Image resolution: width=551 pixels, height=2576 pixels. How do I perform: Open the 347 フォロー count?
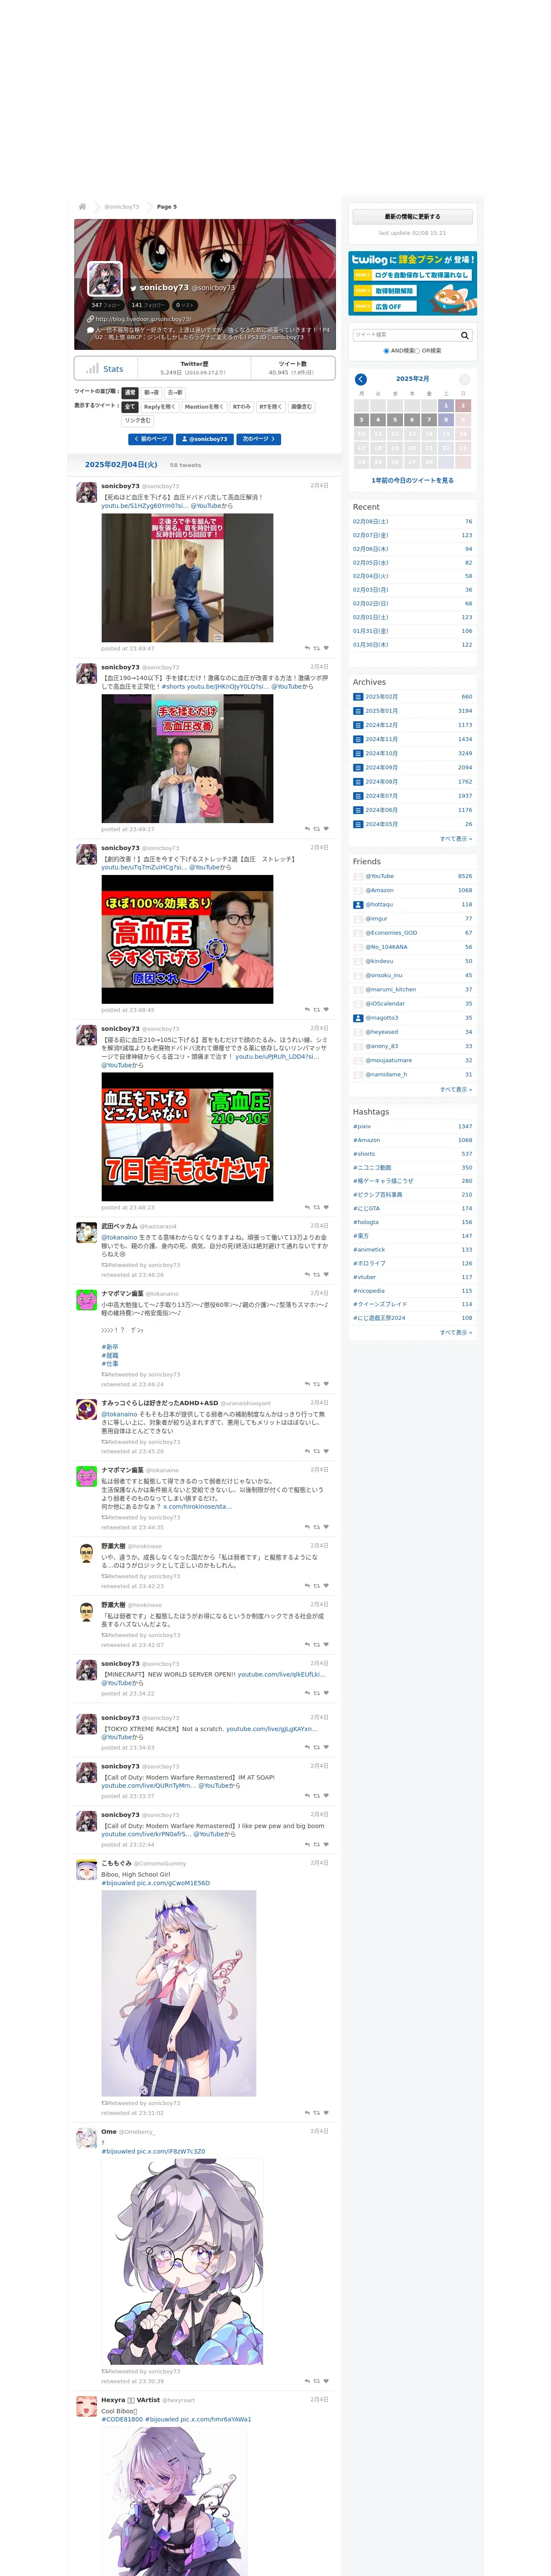coord(106,305)
